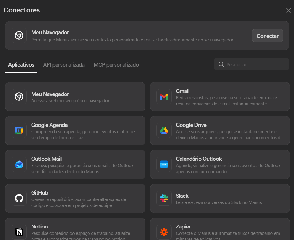Click the Conectar button

tap(267, 36)
